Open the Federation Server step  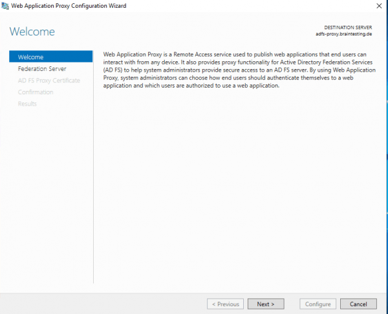pyautogui.click(x=42, y=68)
